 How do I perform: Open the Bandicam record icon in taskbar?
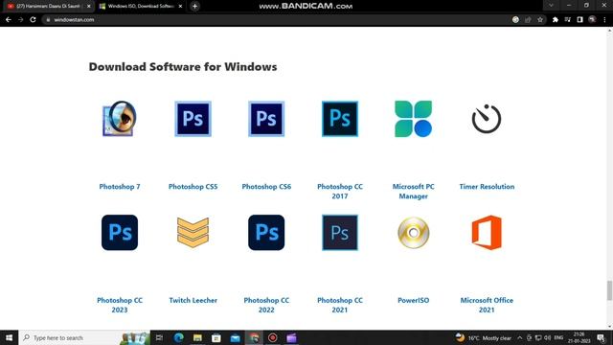pos(272,337)
